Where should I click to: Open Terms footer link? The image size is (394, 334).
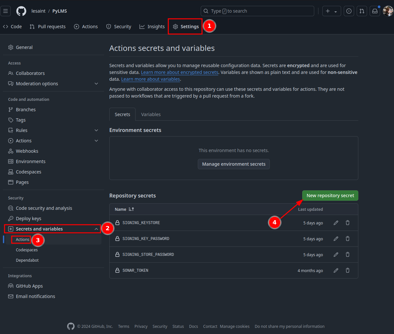[124, 327]
